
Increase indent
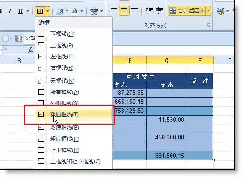[x=159, y=11]
